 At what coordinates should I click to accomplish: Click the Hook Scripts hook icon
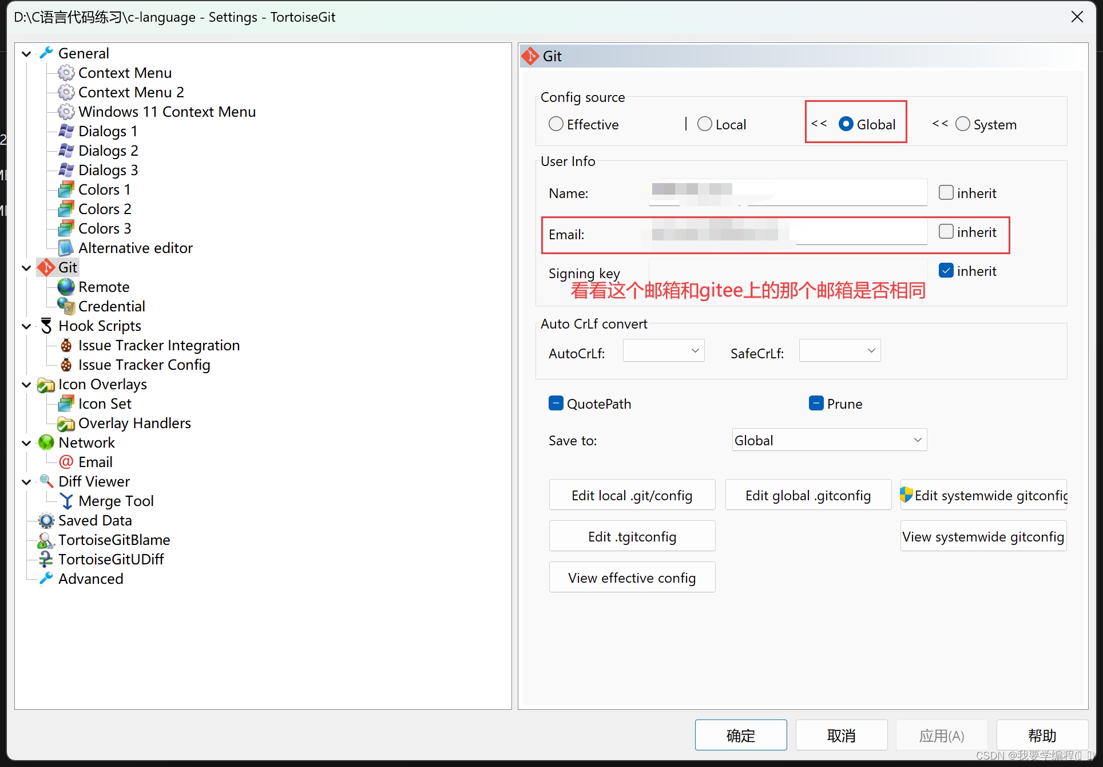click(x=46, y=326)
